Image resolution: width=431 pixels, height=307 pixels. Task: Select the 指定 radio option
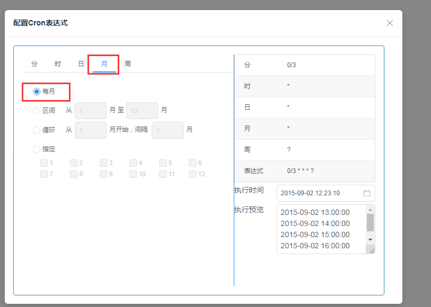point(37,149)
